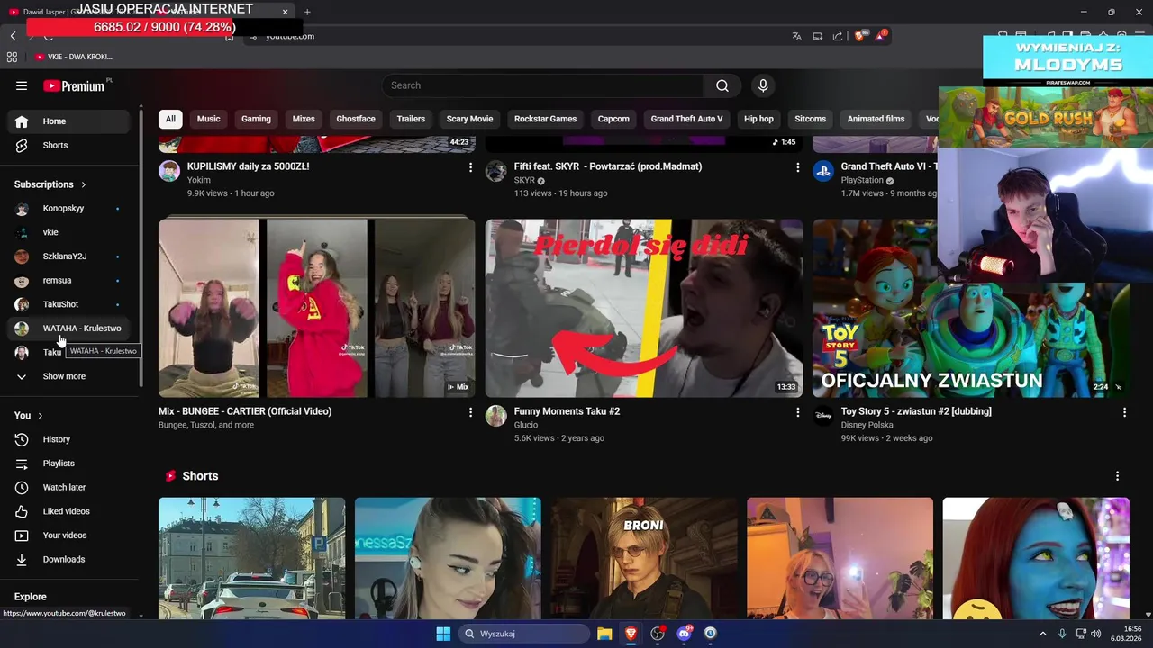
Task: Open Discord from the taskbar
Action: click(x=684, y=634)
